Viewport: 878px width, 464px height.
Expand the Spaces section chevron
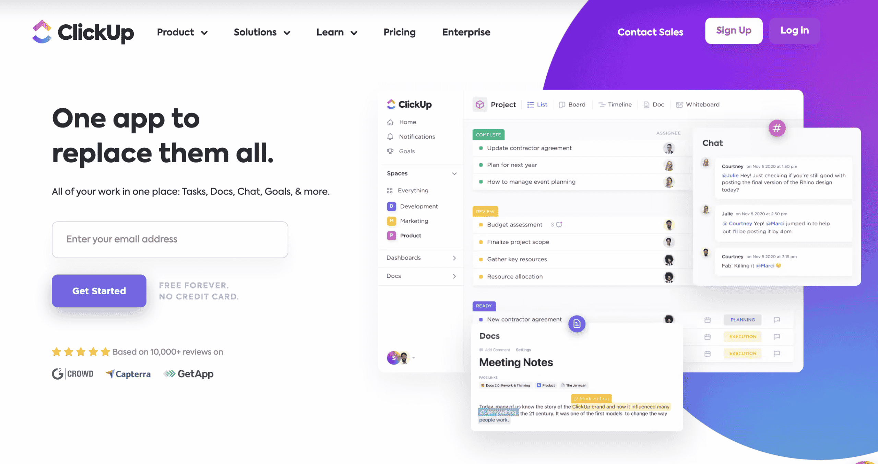click(455, 173)
